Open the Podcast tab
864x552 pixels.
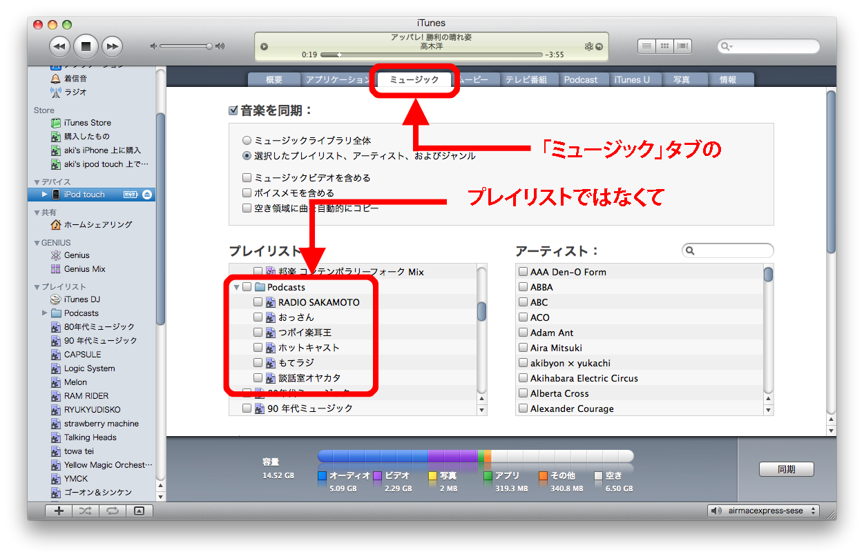pos(581,79)
